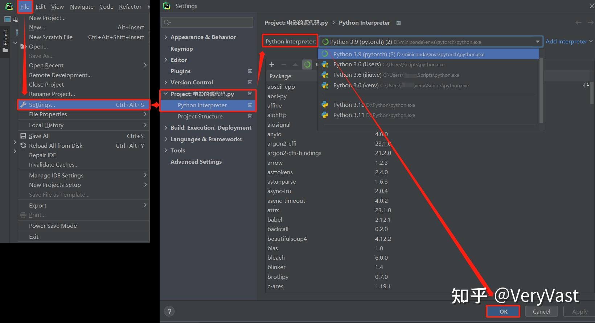This screenshot has height=323, width=595.
Task: Click the back arrow in Settings header
Action: [x=578, y=22]
